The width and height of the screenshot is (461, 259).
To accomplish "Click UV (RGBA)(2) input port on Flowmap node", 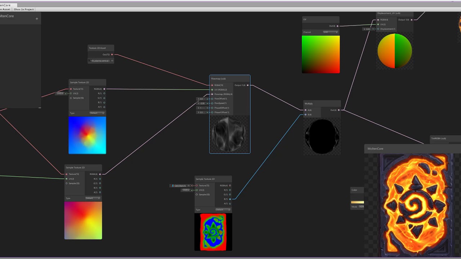I will (x=212, y=90).
